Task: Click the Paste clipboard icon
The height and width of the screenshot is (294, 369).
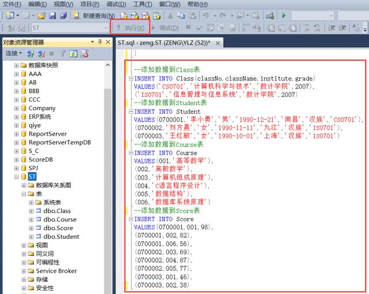Action: tap(192, 16)
